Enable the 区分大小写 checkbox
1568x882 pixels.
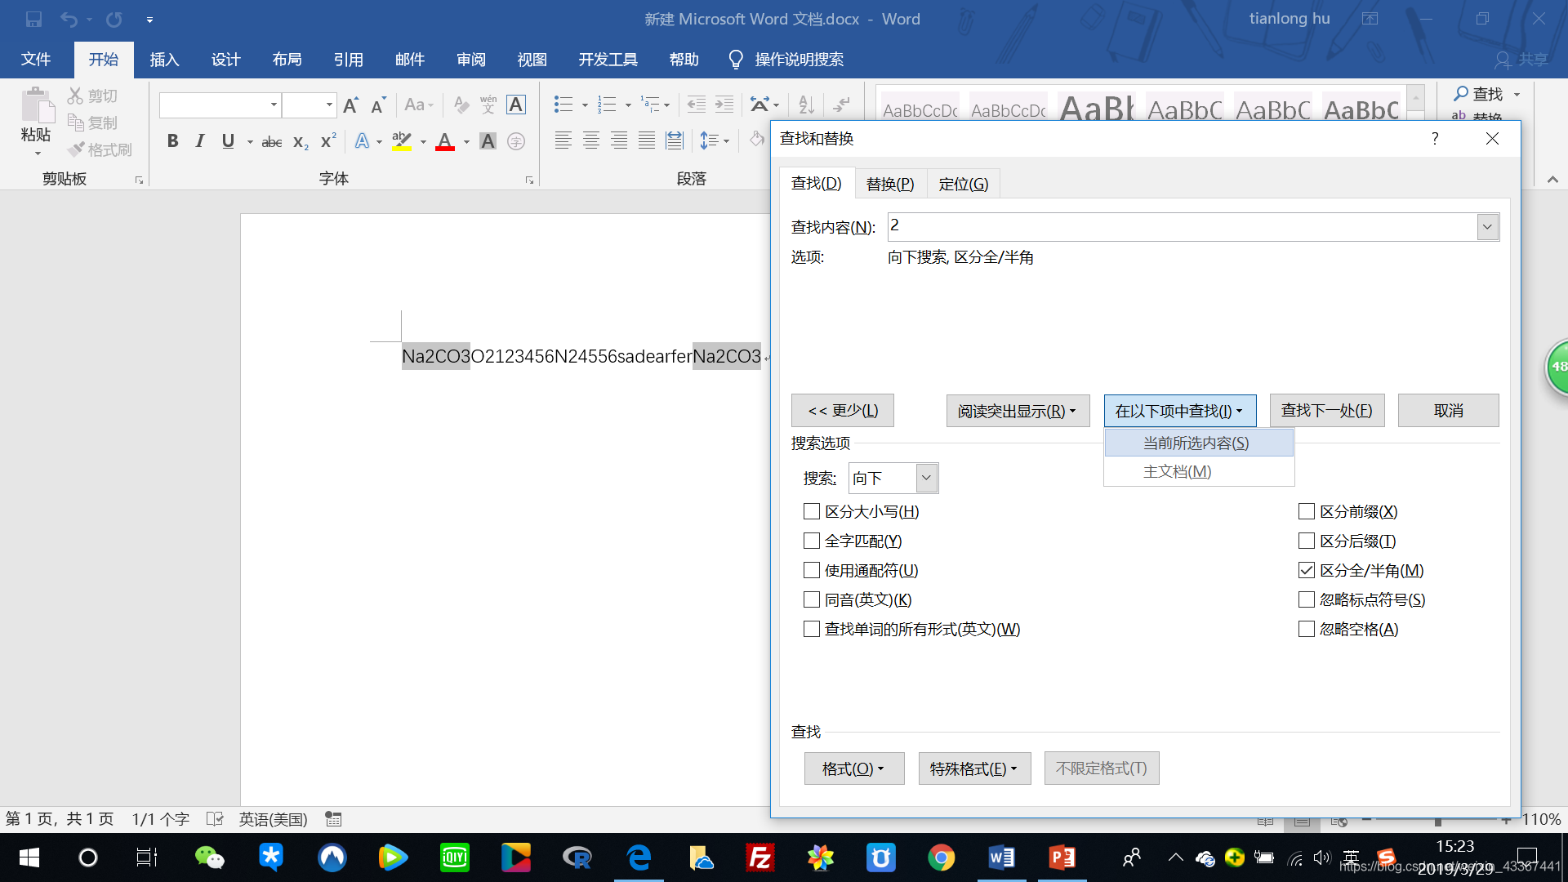(812, 512)
